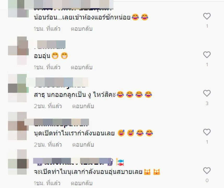Screen dimensions: 224x188
Task: Like the comment "สาธุ นกออกลูกเป็น งู"
Action: [207, 93]
